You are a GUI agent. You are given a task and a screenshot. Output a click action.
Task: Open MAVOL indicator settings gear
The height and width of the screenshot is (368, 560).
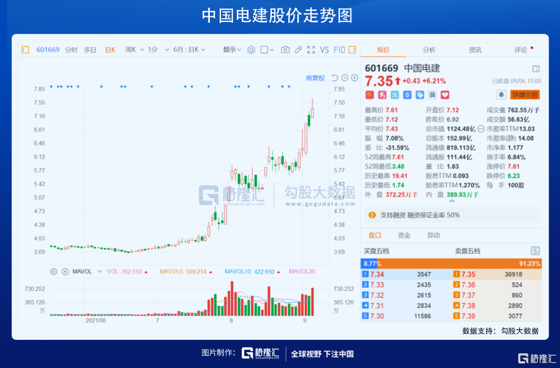(x=54, y=272)
